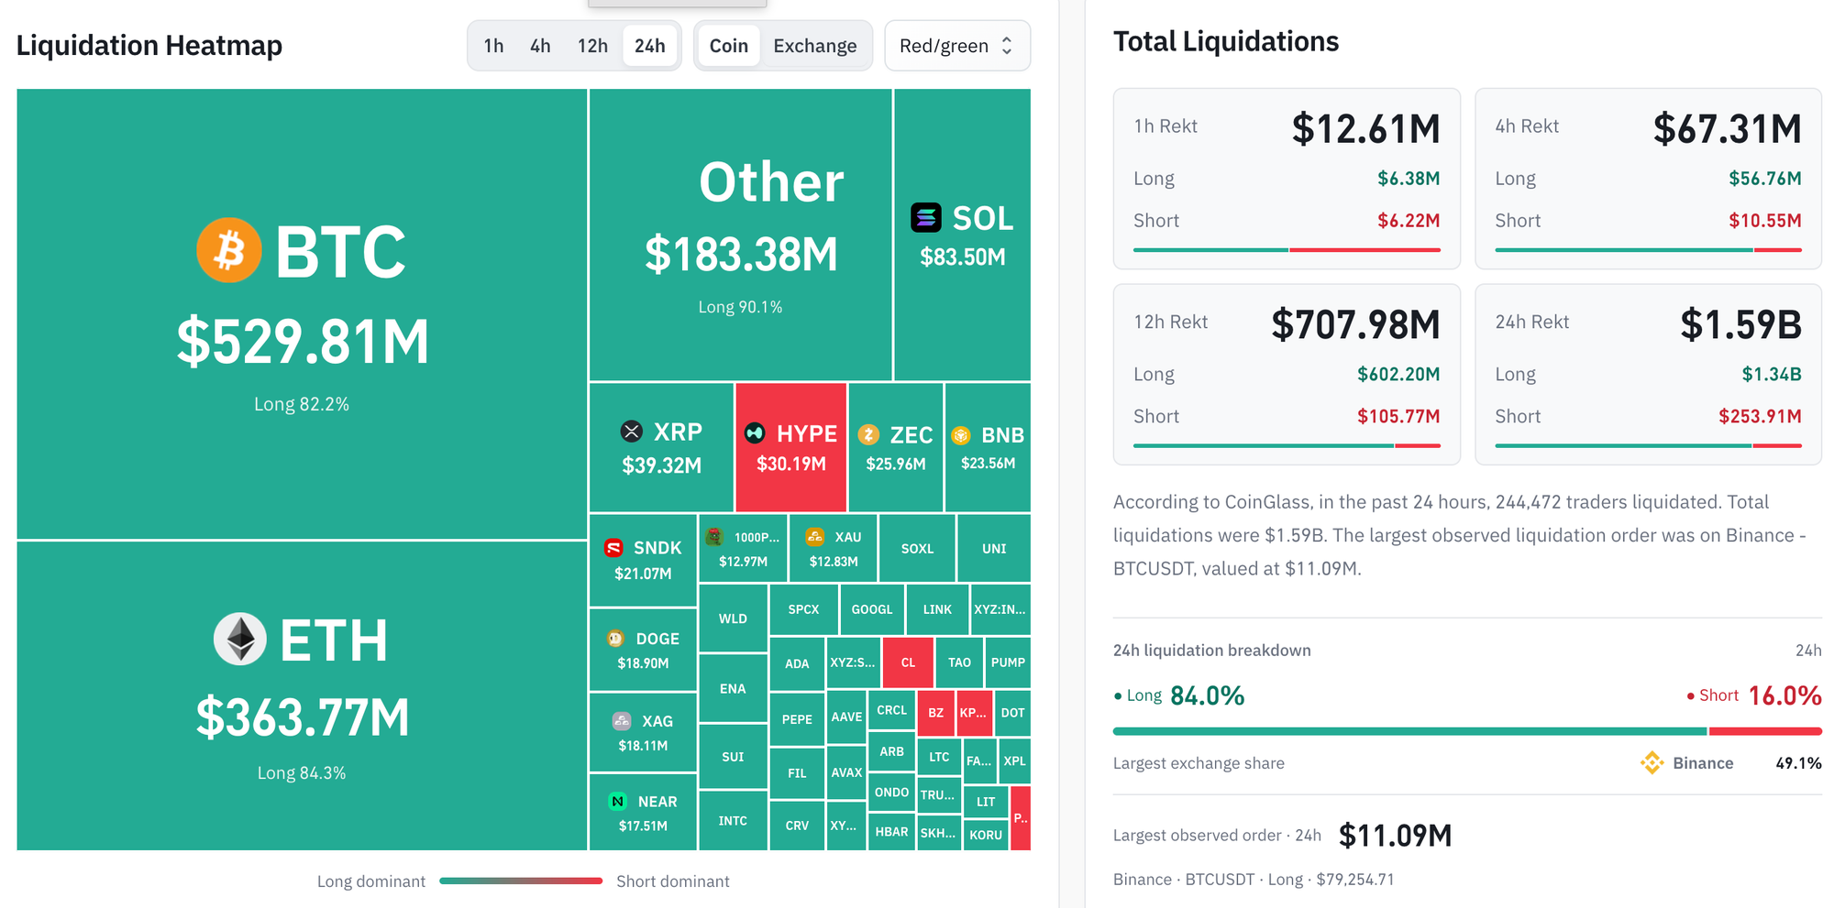Click the PEPE heatmap tile
Screen dimensions: 1834x908
(x=797, y=719)
